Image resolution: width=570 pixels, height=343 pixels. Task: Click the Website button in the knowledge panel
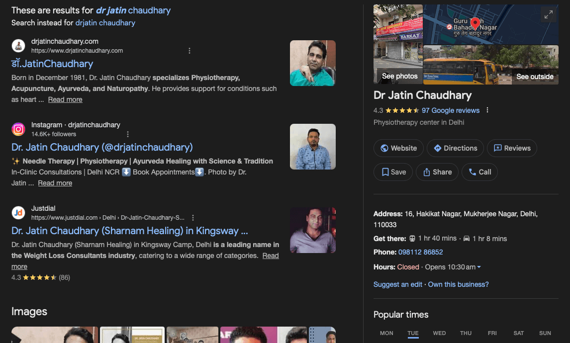398,148
